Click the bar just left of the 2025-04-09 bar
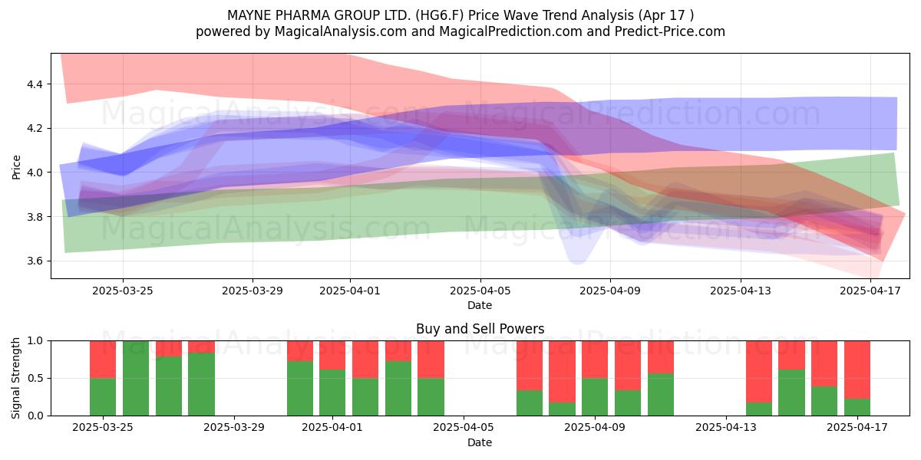The height and width of the screenshot is (460, 921). pos(562,378)
